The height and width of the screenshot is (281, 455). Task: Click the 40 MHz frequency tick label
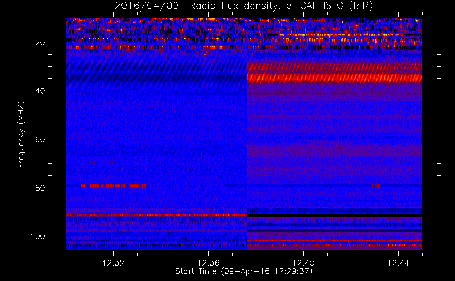pyautogui.click(x=40, y=91)
